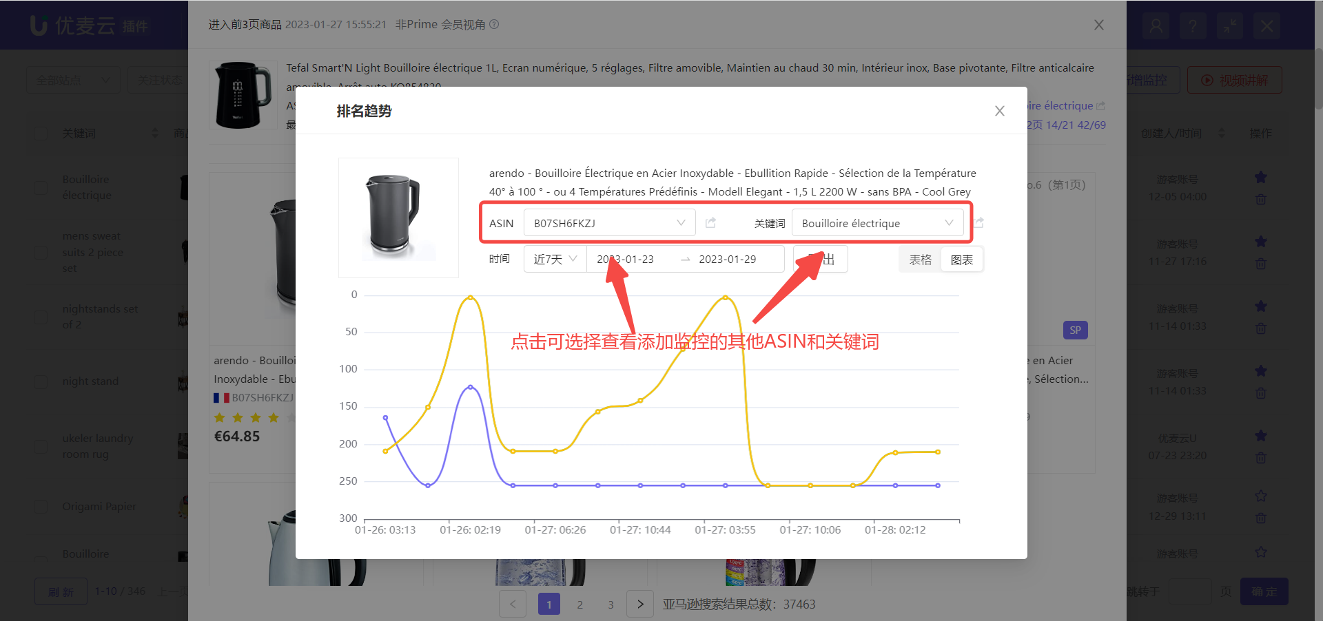The image size is (1323, 621).
Task: Open user account icon in top bar
Action: [x=1156, y=26]
